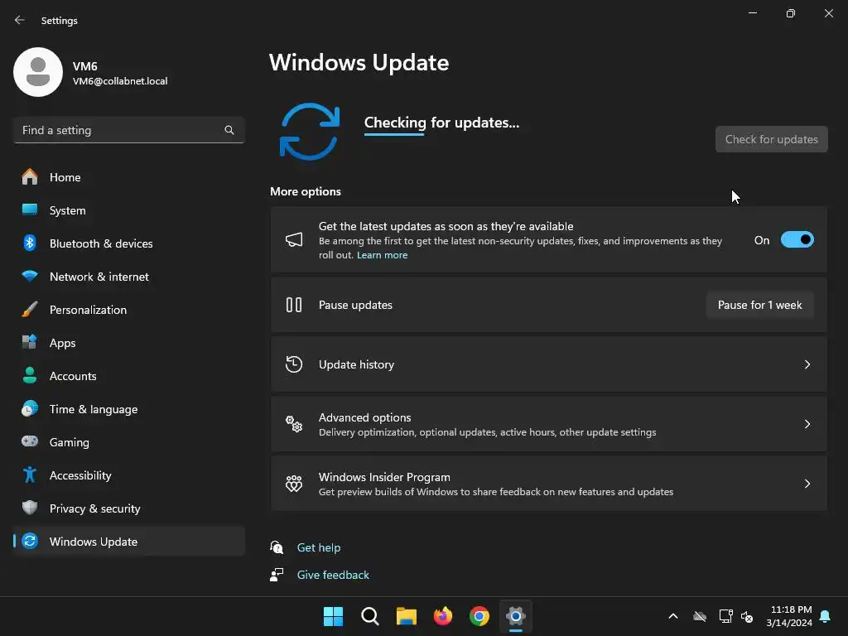Click the "Checking for updates..." status text
This screenshot has width=848, height=636.
(x=441, y=123)
